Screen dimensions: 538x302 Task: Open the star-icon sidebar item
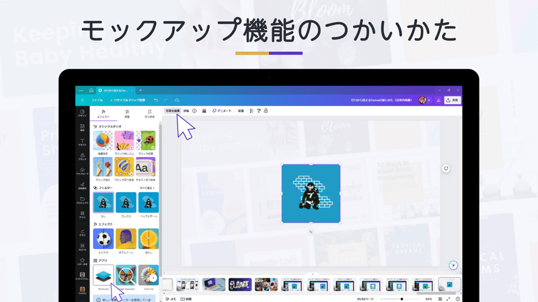[x=82, y=262]
